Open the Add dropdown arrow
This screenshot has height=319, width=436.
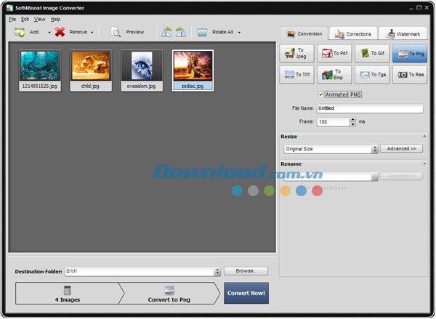click(x=49, y=33)
